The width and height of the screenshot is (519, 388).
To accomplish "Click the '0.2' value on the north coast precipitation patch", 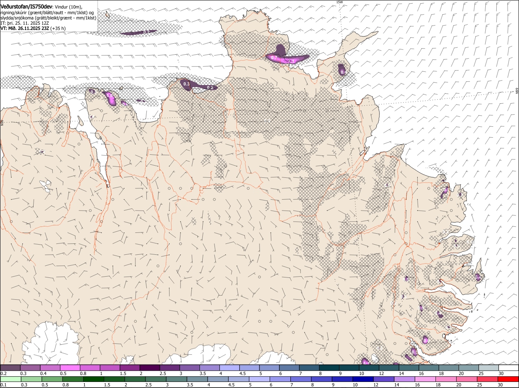I will pyautogui.click(x=210, y=87).
